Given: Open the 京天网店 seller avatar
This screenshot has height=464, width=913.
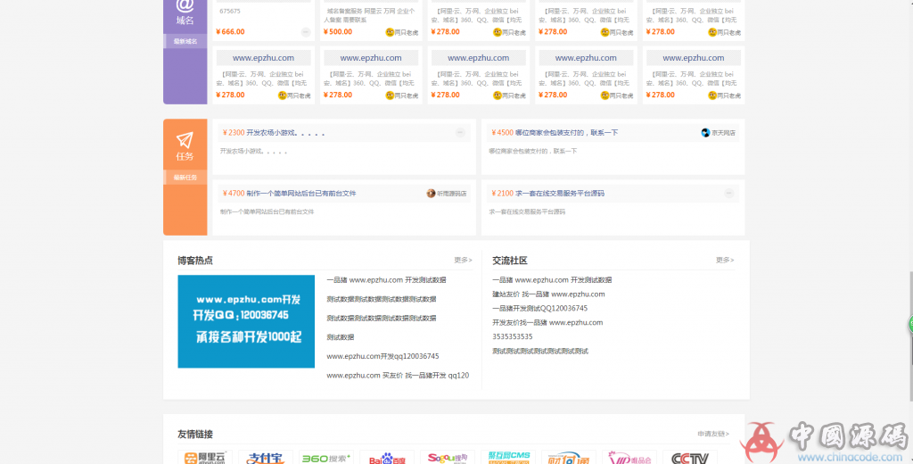Looking at the screenshot, I should [705, 133].
